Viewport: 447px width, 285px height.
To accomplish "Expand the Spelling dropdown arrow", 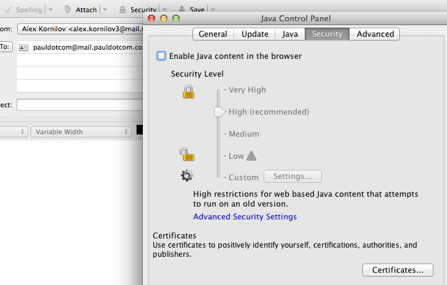I will click(51, 10).
